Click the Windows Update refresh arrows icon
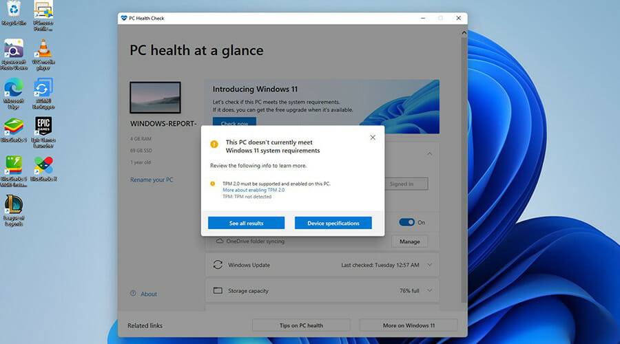Screen dimensions: 620x344 click(218, 265)
